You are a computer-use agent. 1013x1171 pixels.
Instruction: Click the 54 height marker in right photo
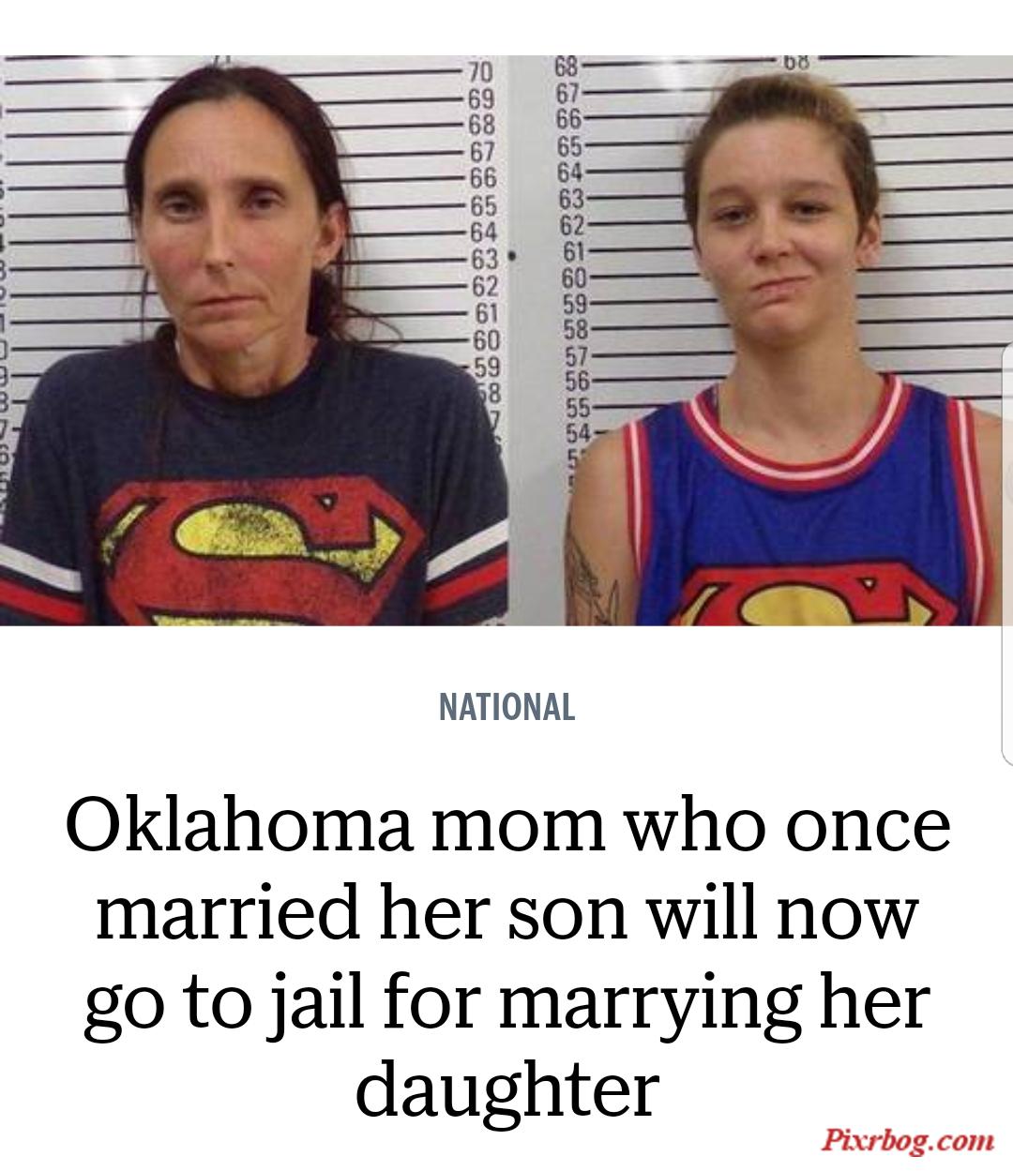pyautogui.click(x=580, y=432)
